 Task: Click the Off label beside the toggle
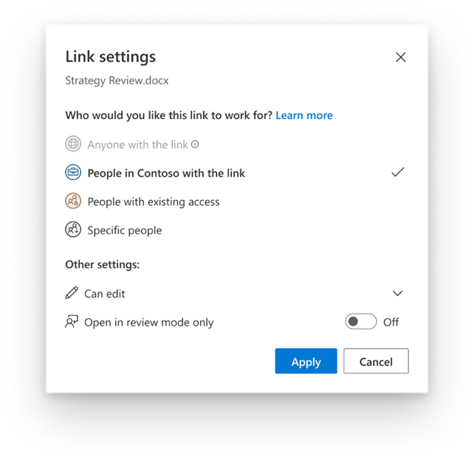391,322
